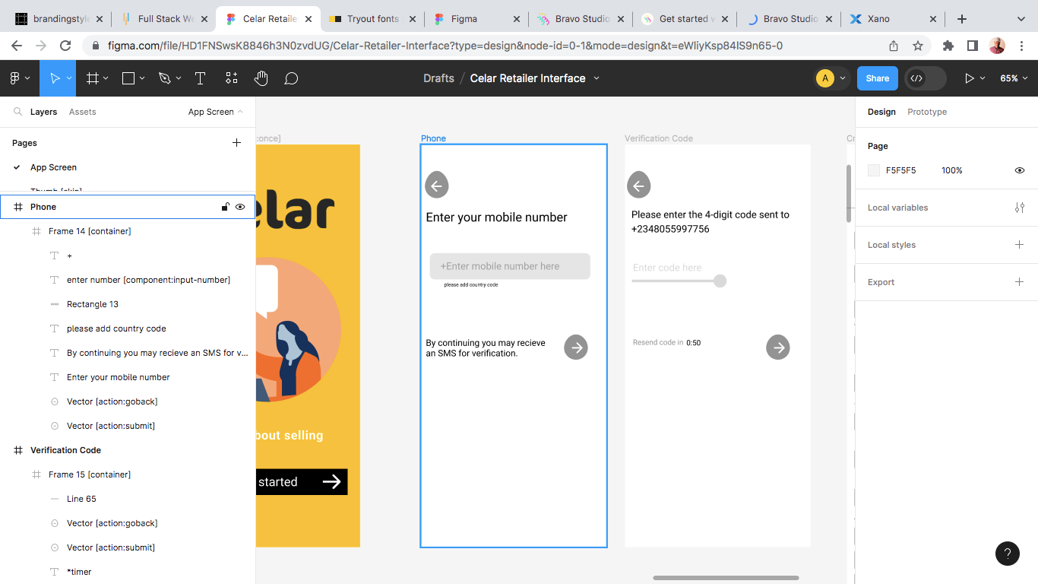Toggle lock on the Phone layer
The image size is (1038, 584).
coord(225,207)
